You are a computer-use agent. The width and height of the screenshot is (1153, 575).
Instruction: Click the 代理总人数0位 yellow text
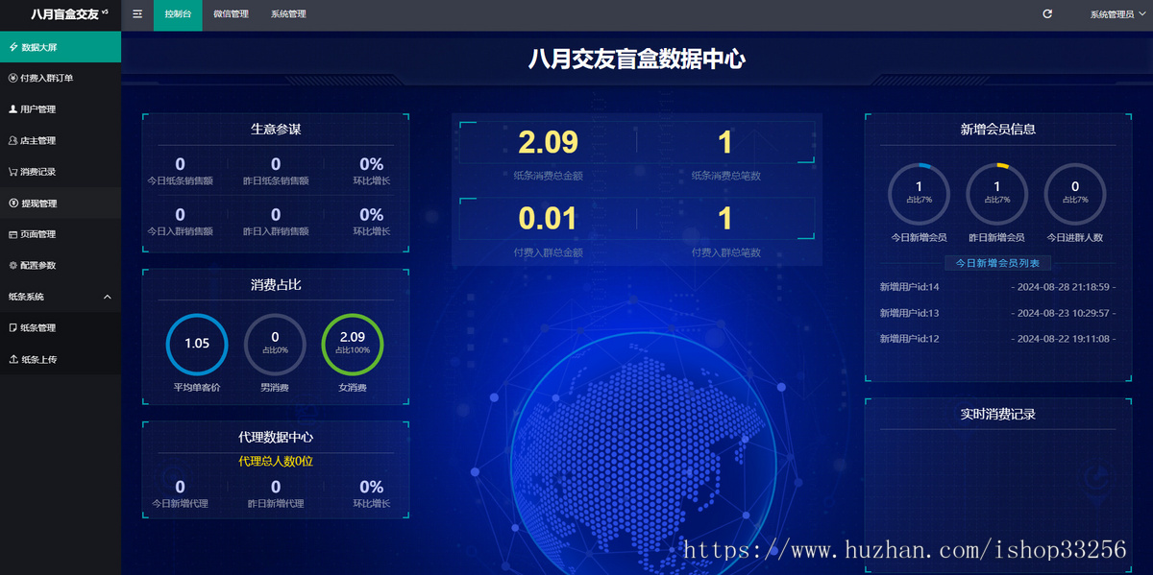pos(276,462)
